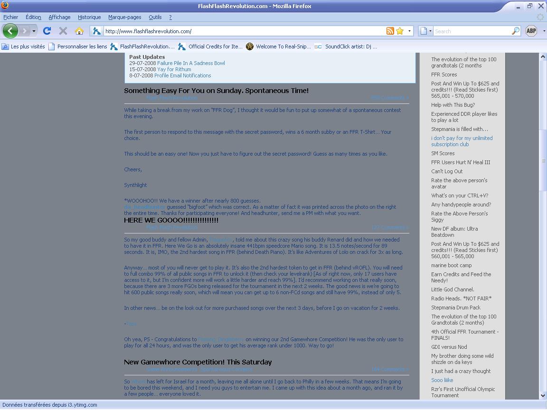Click the Stop loading X icon
Screen dimensions: 547x410
63,31
